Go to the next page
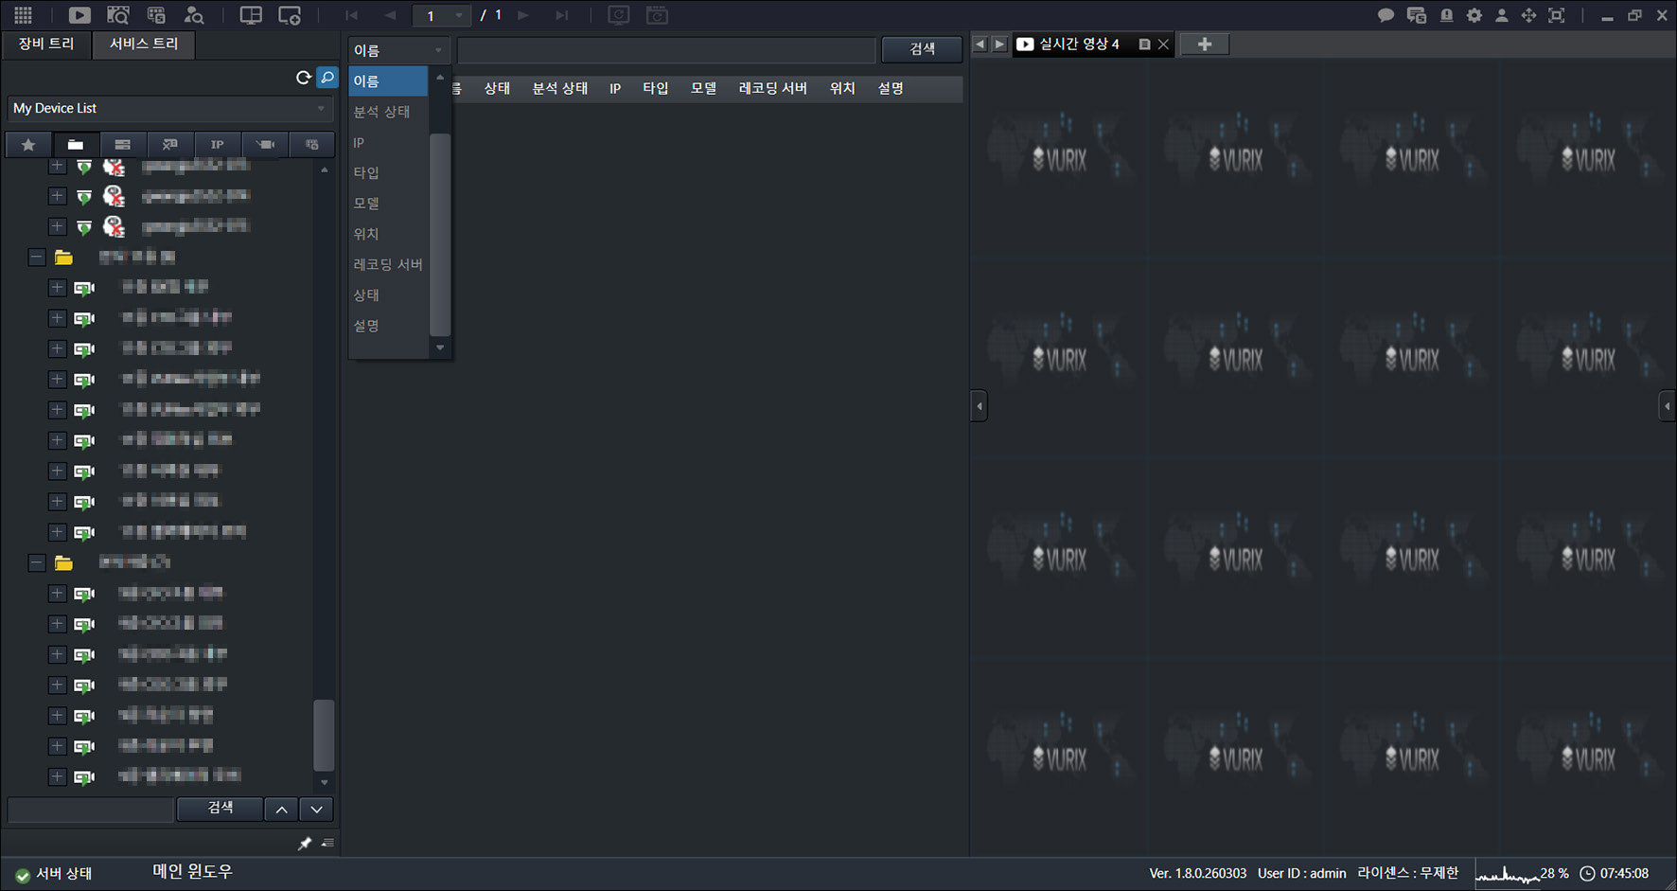The image size is (1677, 891). click(523, 15)
